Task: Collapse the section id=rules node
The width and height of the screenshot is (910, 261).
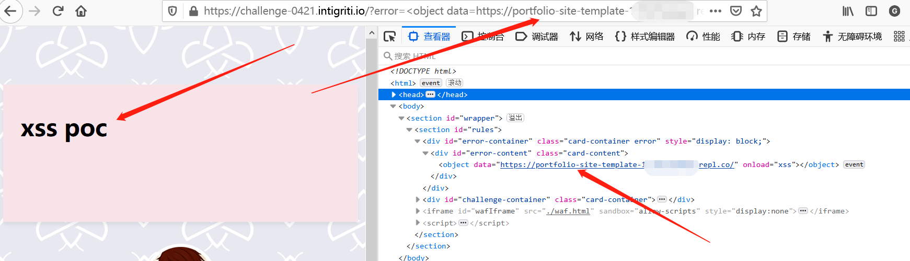Action: coord(409,130)
